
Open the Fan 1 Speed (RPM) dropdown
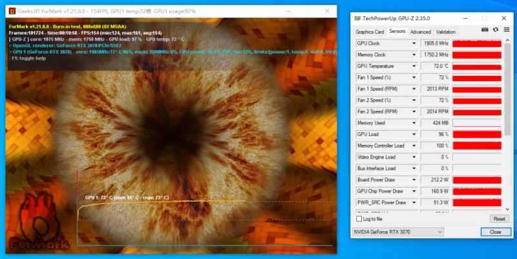(x=414, y=89)
